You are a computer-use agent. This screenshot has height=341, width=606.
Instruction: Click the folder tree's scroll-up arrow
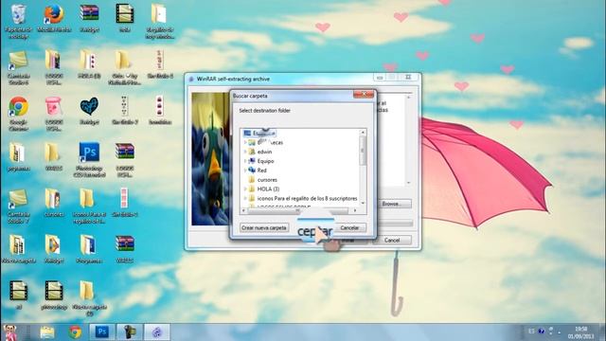pyautogui.click(x=363, y=133)
